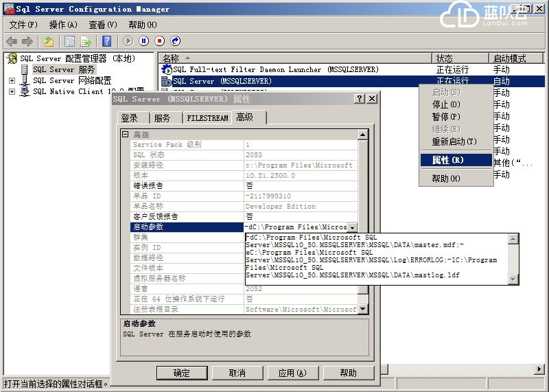Image resolution: width=549 pixels, height=392 pixels.
Task: Click the blue Help question mark toolbar icon
Action: pyautogui.click(x=107, y=41)
